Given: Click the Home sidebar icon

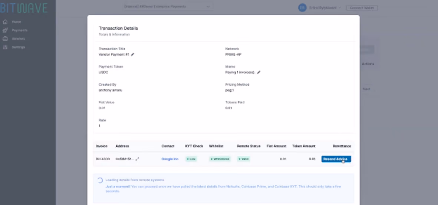Looking at the screenshot, I should click(x=5, y=22).
